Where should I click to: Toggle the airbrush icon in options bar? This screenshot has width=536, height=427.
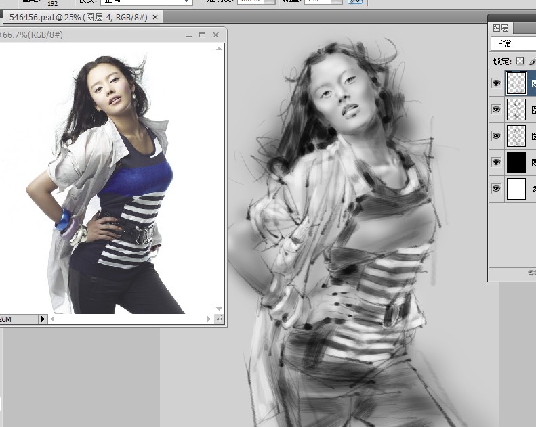click(x=356, y=1)
